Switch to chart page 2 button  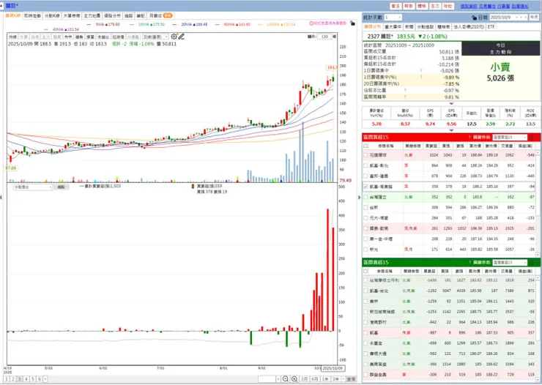tap(13, 379)
